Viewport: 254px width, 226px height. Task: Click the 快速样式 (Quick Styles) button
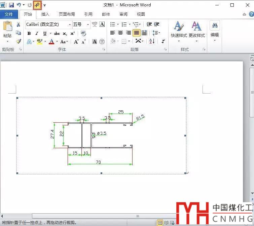pyautogui.click(x=179, y=30)
